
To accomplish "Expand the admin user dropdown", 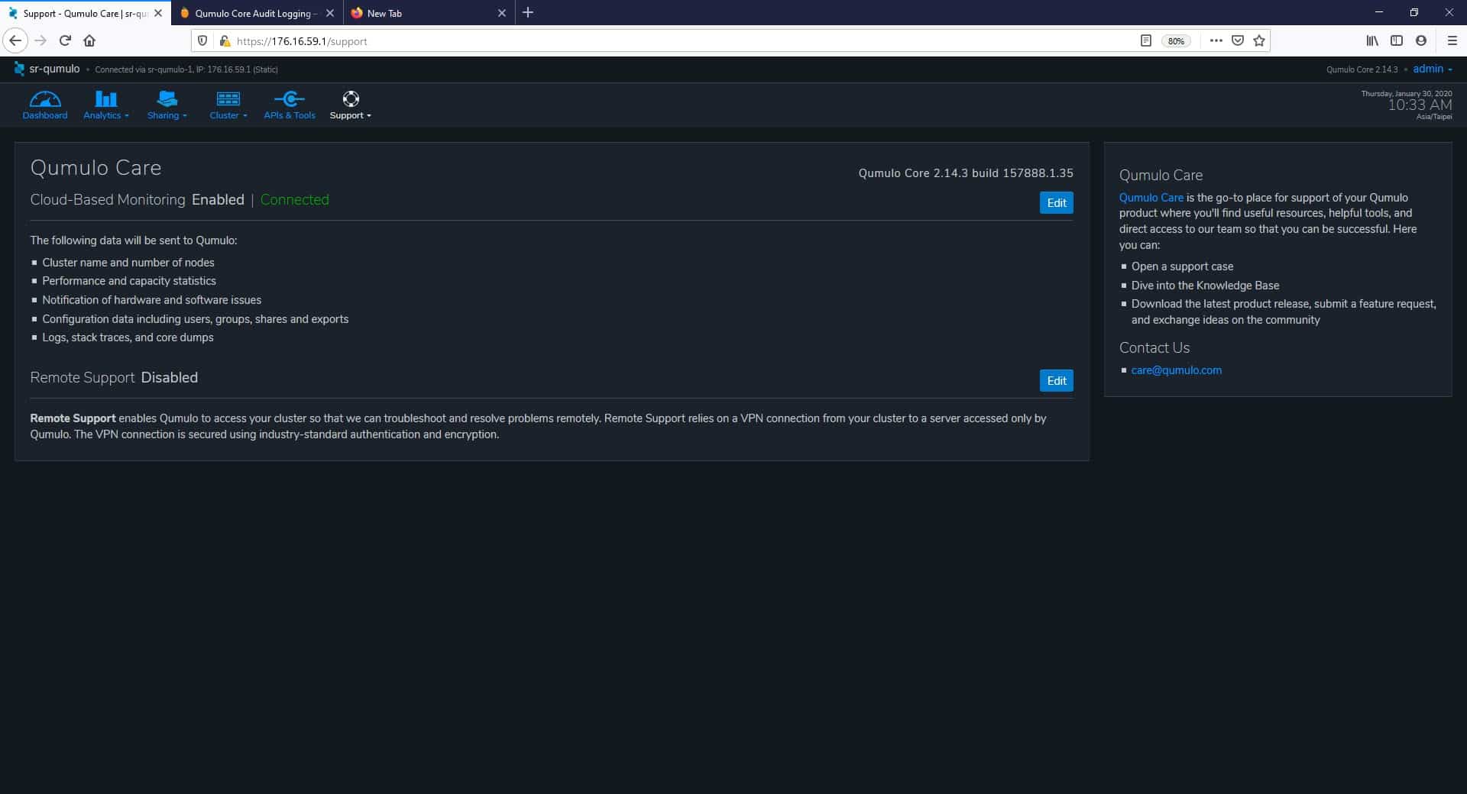I will 1433,69.
